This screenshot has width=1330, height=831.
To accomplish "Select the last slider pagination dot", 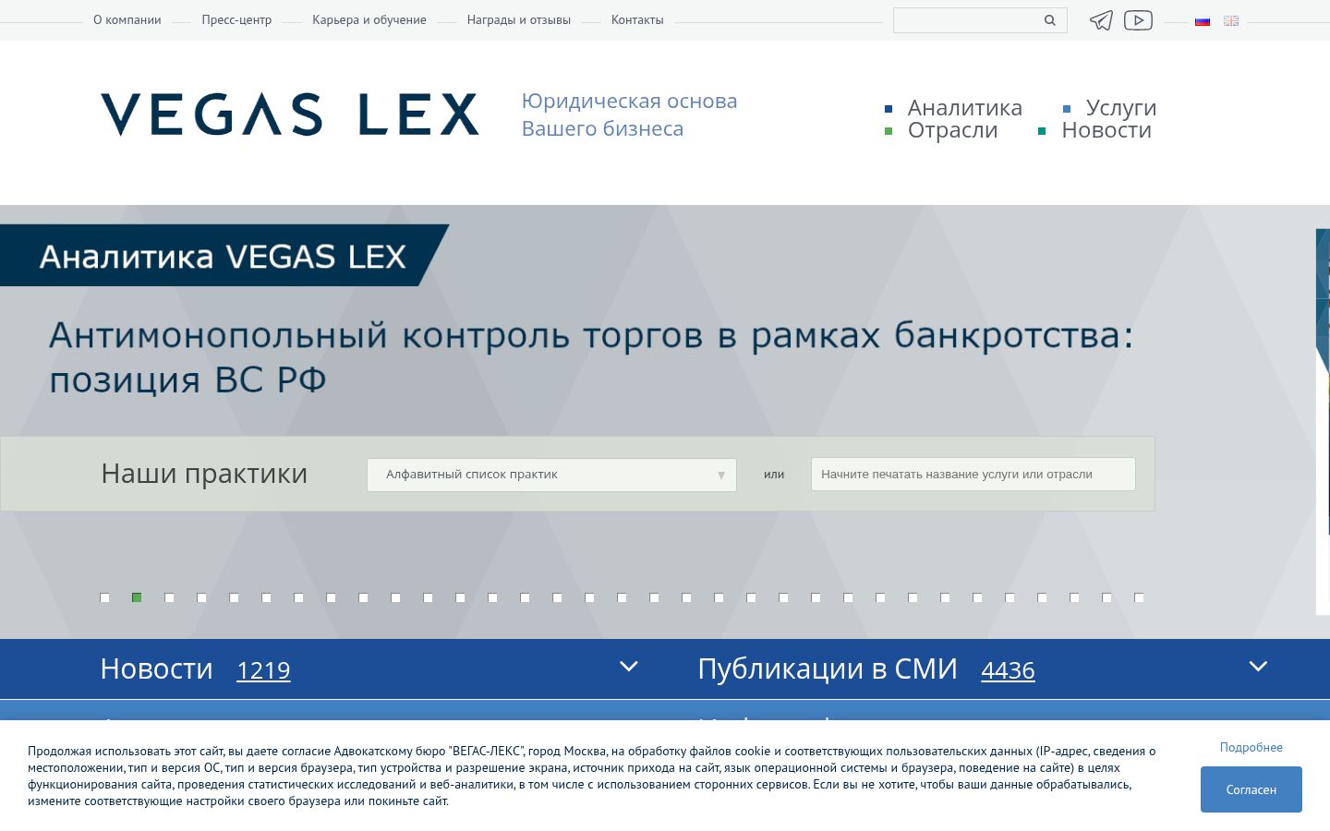I will point(1139,597).
